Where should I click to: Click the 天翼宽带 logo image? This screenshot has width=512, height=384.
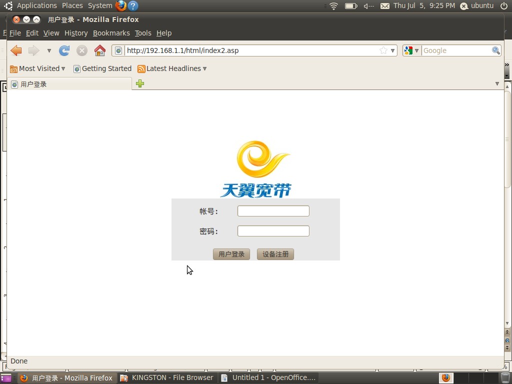(x=256, y=169)
